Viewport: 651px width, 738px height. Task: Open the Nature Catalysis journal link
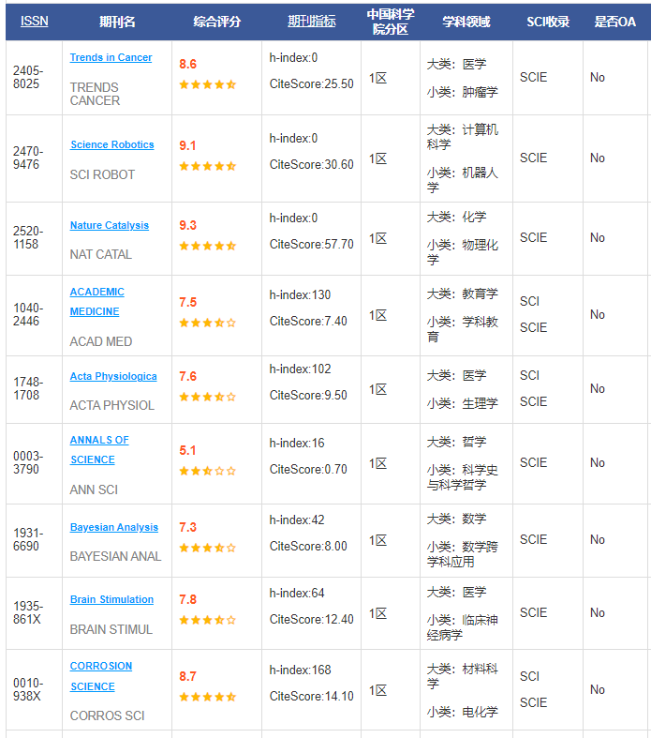pyautogui.click(x=109, y=225)
